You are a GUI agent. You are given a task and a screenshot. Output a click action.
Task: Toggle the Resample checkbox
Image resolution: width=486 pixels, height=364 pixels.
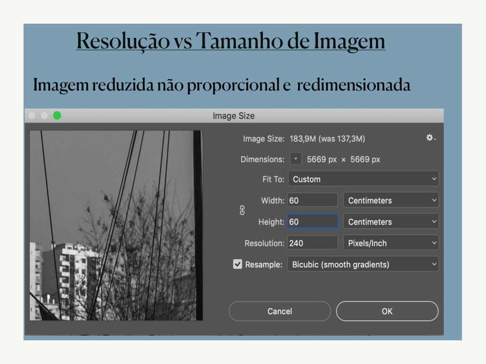238,264
